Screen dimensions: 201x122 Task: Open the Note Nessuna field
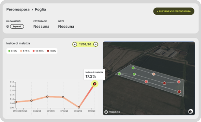[66, 27]
